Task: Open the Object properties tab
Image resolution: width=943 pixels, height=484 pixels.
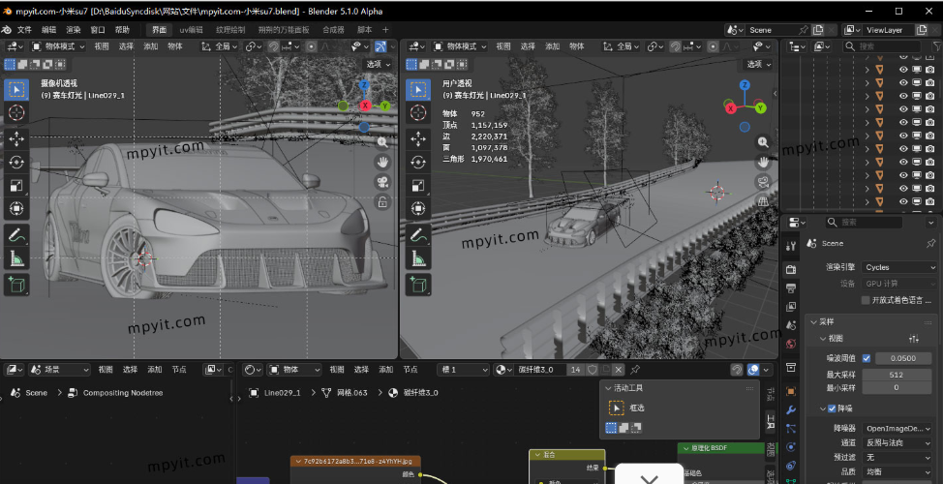Action: click(x=791, y=391)
